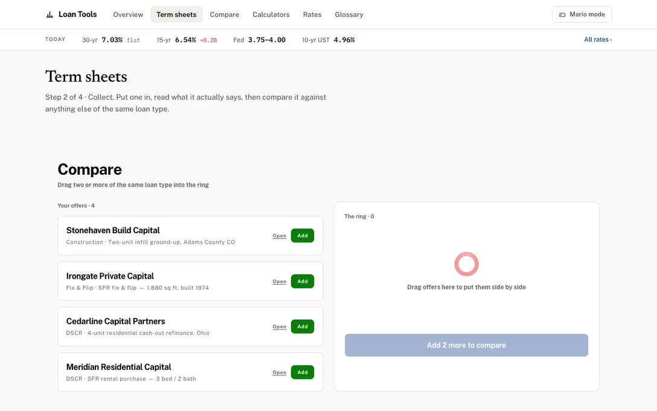Follow the All rates link

597,39
